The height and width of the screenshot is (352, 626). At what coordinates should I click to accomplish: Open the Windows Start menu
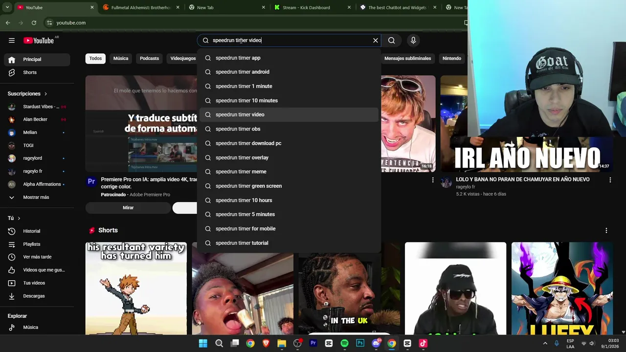point(203,343)
